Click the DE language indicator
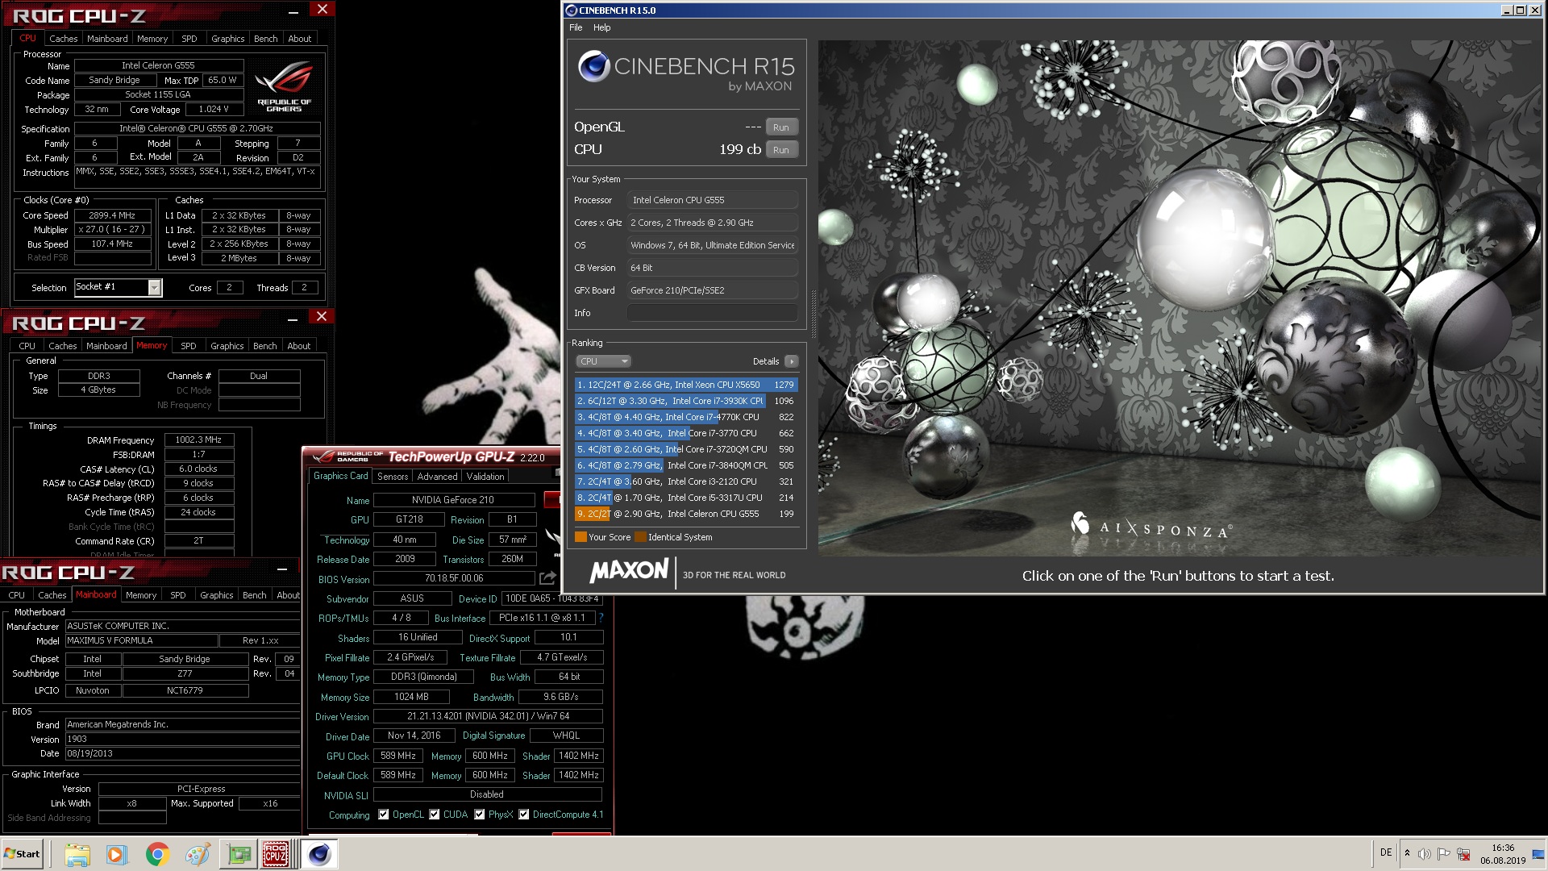 (1386, 852)
